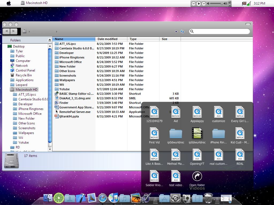Click into the search field
The width and height of the screenshot is (274, 205).
[x=219, y=31]
